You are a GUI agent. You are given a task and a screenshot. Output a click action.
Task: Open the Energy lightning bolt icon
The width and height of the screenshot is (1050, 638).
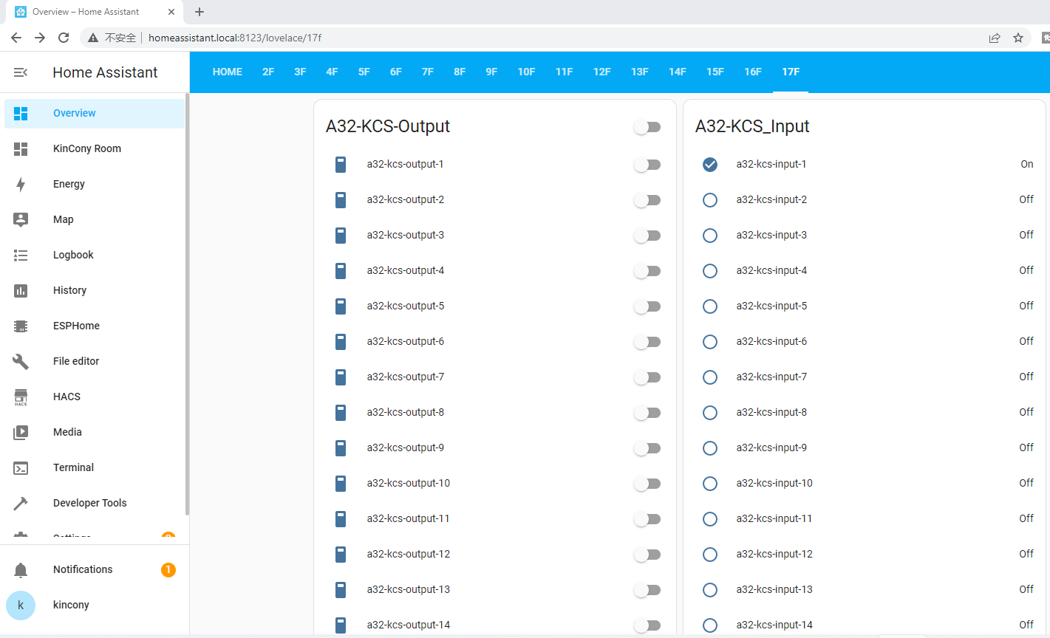pyautogui.click(x=21, y=184)
